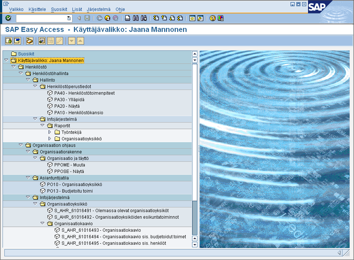Open the command field history dropdown

click(x=69, y=18)
